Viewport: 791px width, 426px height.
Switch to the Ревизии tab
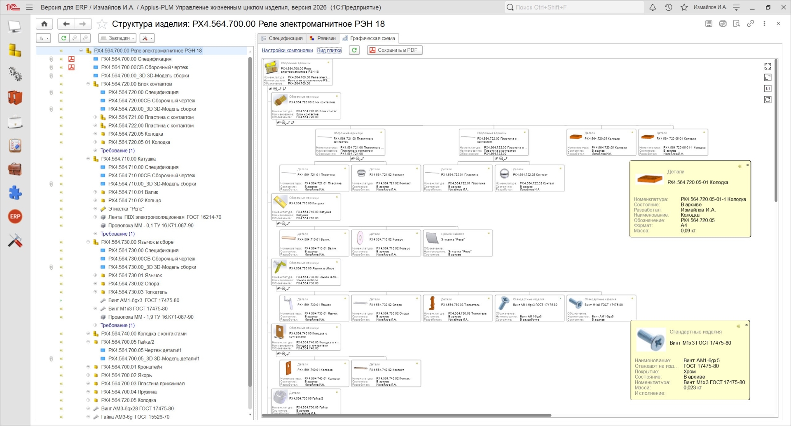[x=323, y=39]
